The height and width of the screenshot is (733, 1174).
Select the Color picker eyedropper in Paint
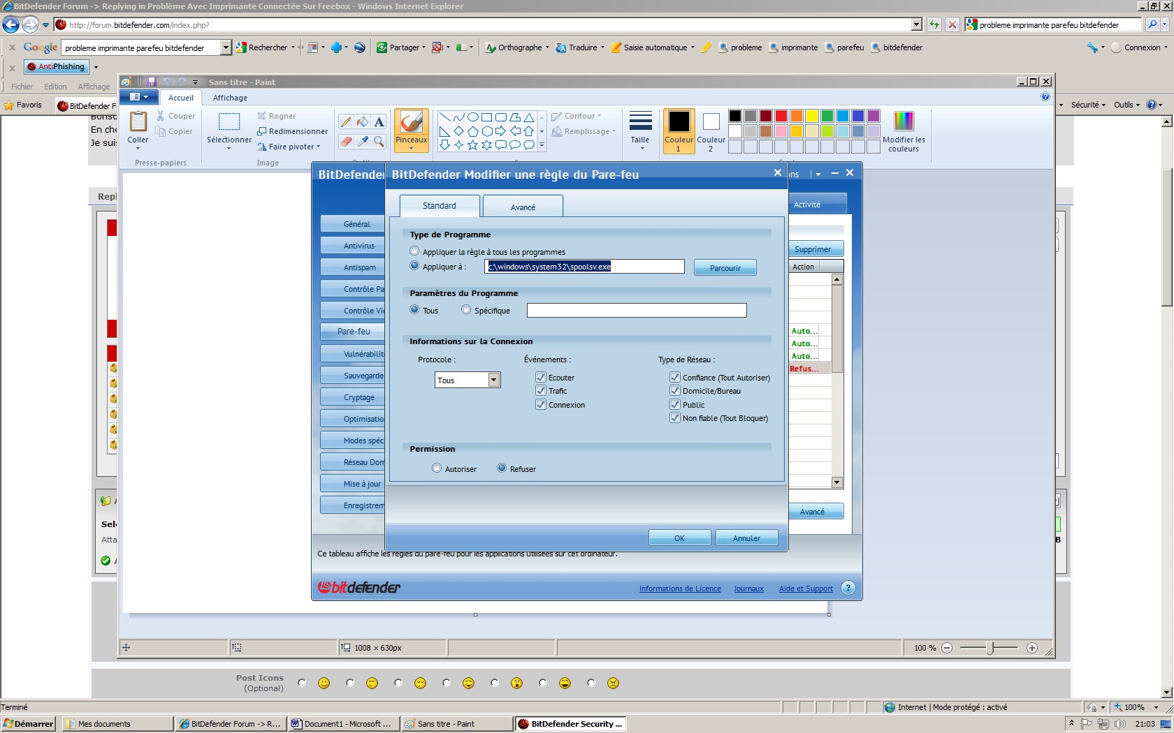coord(362,142)
